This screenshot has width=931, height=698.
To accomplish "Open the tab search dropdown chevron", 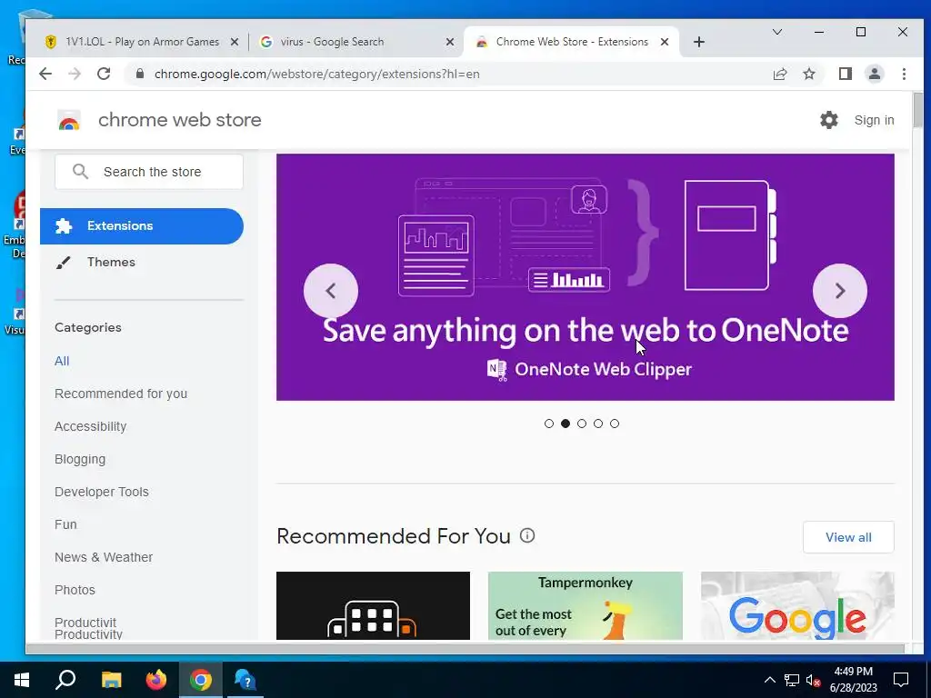I will click(x=776, y=32).
